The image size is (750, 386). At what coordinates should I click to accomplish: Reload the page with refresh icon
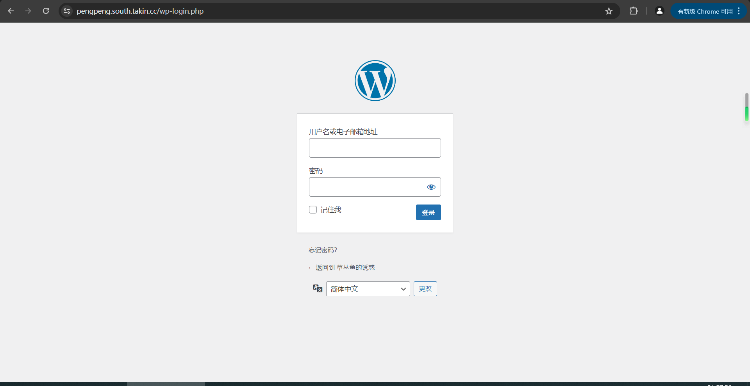pos(46,11)
